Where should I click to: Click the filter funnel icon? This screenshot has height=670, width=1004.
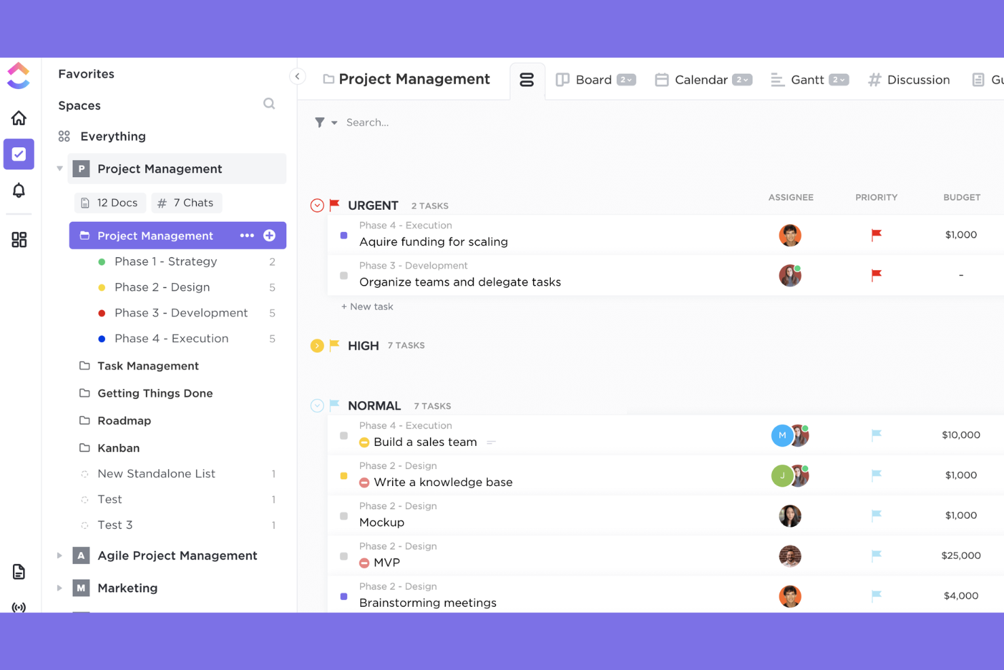320,122
